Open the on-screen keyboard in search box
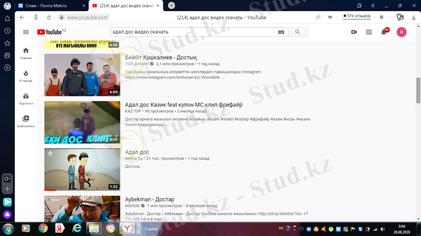 coord(281,32)
